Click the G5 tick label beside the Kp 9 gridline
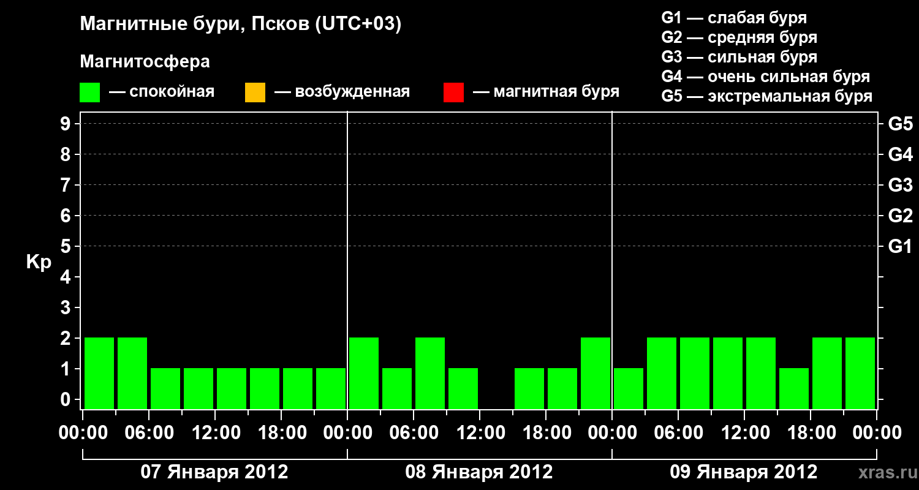Viewport: 919px width, 490px height. pos(901,124)
